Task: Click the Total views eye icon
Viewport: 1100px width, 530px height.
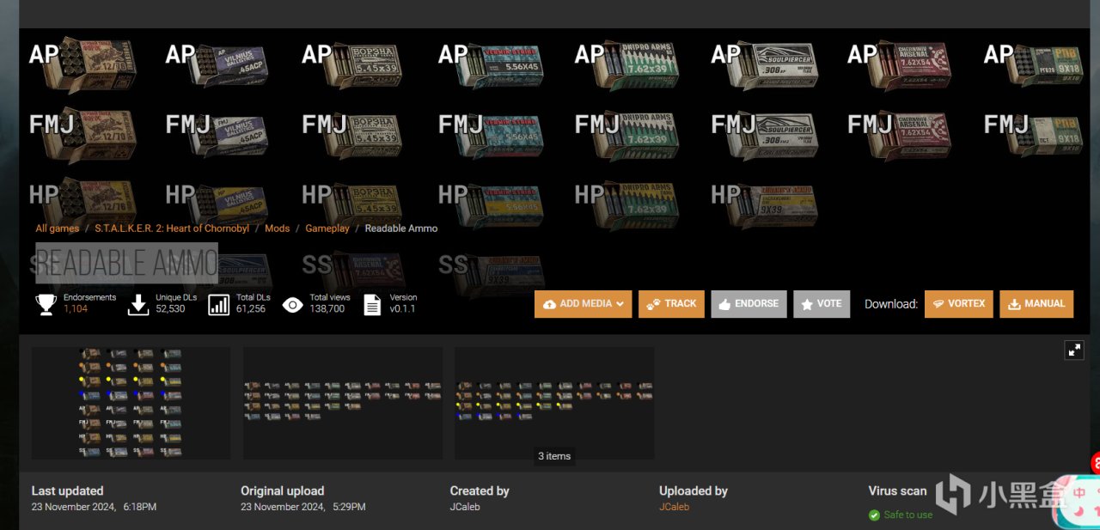Action: [292, 304]
